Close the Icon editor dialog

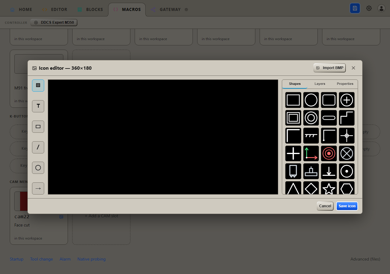click(x=353, y=68)
